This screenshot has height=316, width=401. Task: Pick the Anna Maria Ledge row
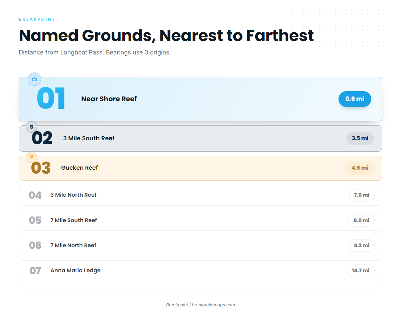(x=200, y=271)
